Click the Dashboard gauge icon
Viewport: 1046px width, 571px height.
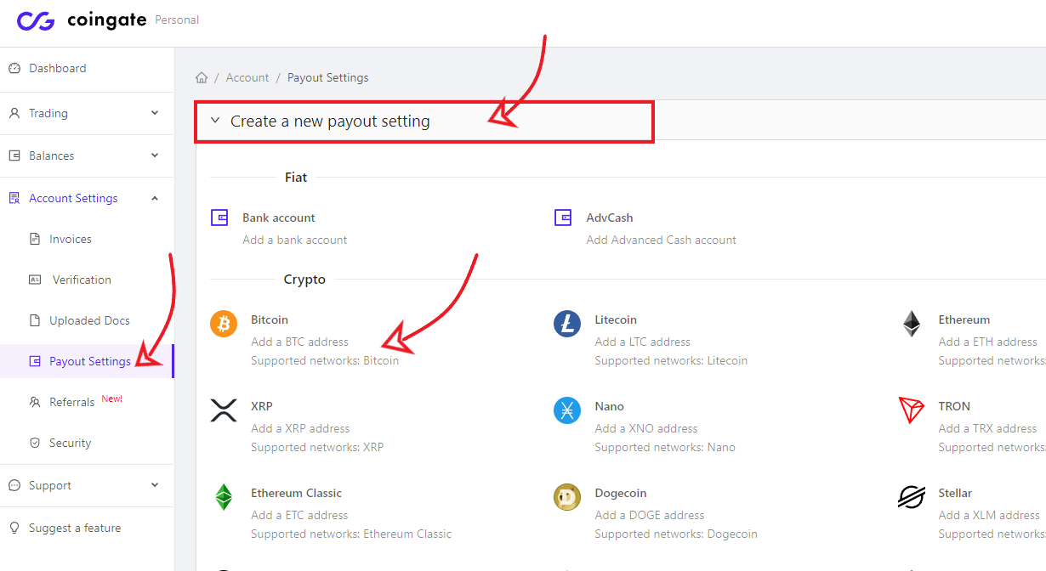tap(14, 68)
